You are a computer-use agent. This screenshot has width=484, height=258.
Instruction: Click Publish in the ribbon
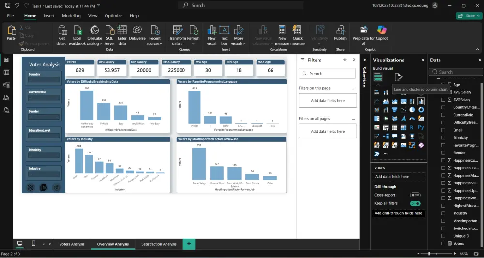[340, 33]
